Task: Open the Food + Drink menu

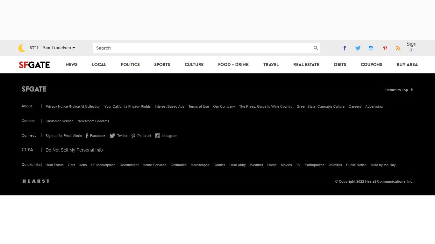Action: tap(233, 64)
